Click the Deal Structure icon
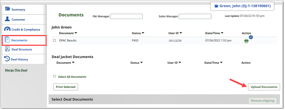285x110 pixels. tap(7, 49)
